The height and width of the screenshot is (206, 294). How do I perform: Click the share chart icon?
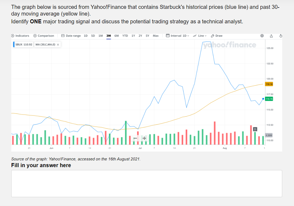coord(271,36)
